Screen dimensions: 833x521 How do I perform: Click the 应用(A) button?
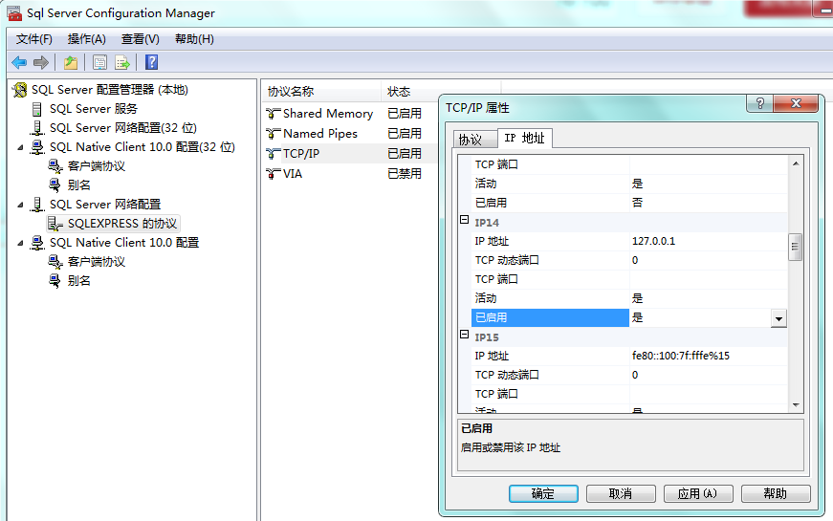[x=698, y=493]
